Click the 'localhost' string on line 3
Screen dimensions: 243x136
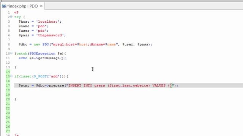click(48, 22)
